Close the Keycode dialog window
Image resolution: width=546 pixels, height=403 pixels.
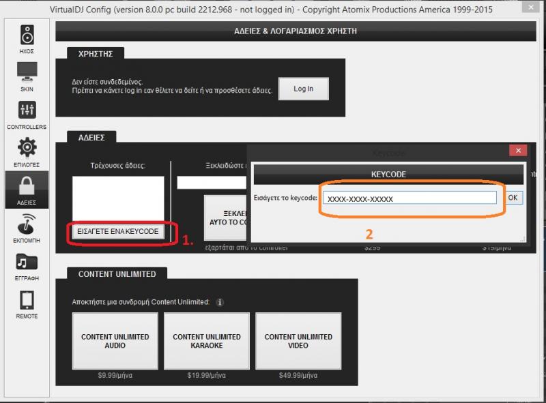tap(519, 151)
